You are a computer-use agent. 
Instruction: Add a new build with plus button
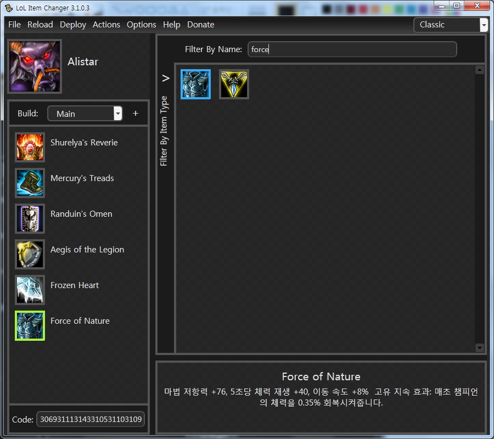coord(136,114)
